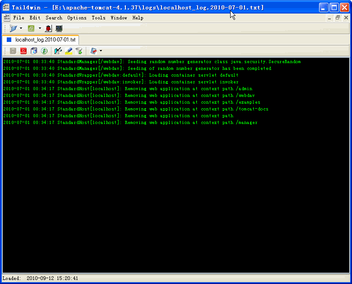This screenshot has height=284, width=352.
Task: Click the open file folder icon
Action: click(x=14, y=28)
